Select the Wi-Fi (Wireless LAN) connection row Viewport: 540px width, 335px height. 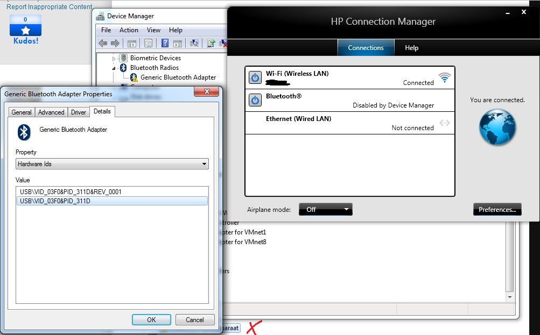coord(350,78)
